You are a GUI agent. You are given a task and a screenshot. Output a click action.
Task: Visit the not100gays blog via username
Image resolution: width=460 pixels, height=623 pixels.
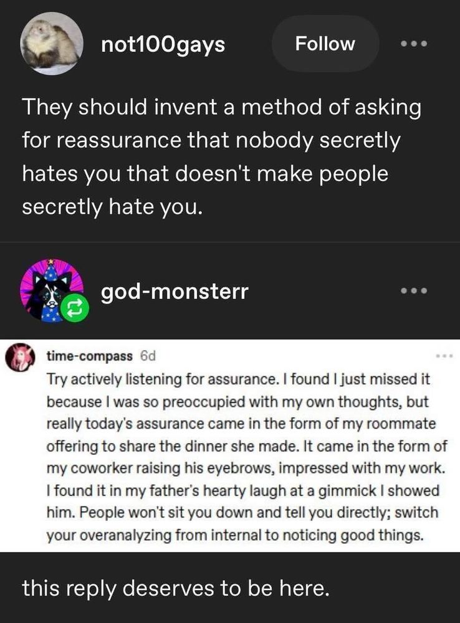(x=163, y=44)
